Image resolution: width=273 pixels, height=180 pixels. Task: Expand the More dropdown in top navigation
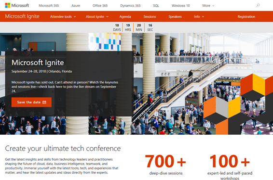(208, 6)
